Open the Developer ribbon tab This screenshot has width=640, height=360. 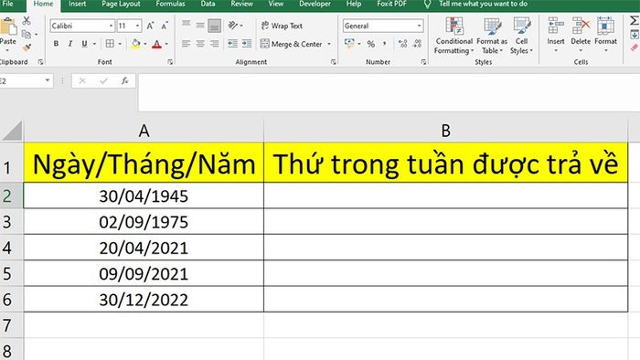pyautogui.click(x=315, y=4)
